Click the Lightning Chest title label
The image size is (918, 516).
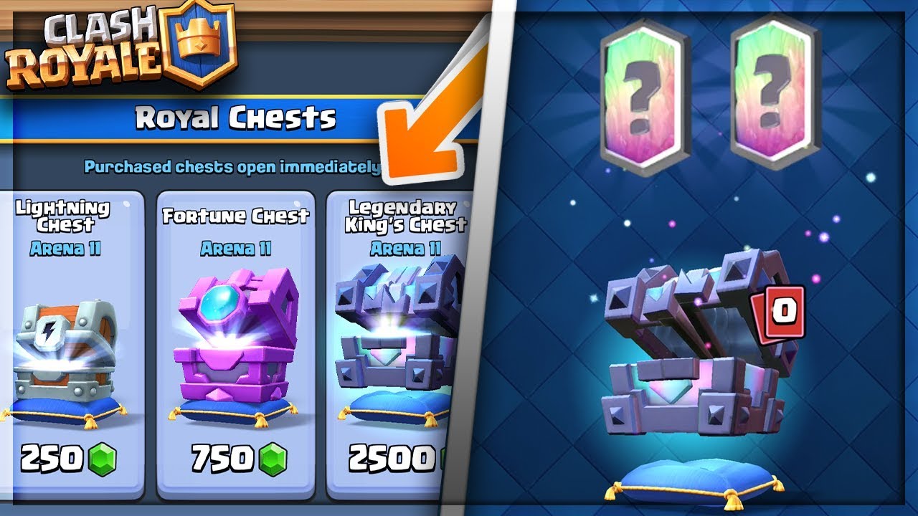64,216
